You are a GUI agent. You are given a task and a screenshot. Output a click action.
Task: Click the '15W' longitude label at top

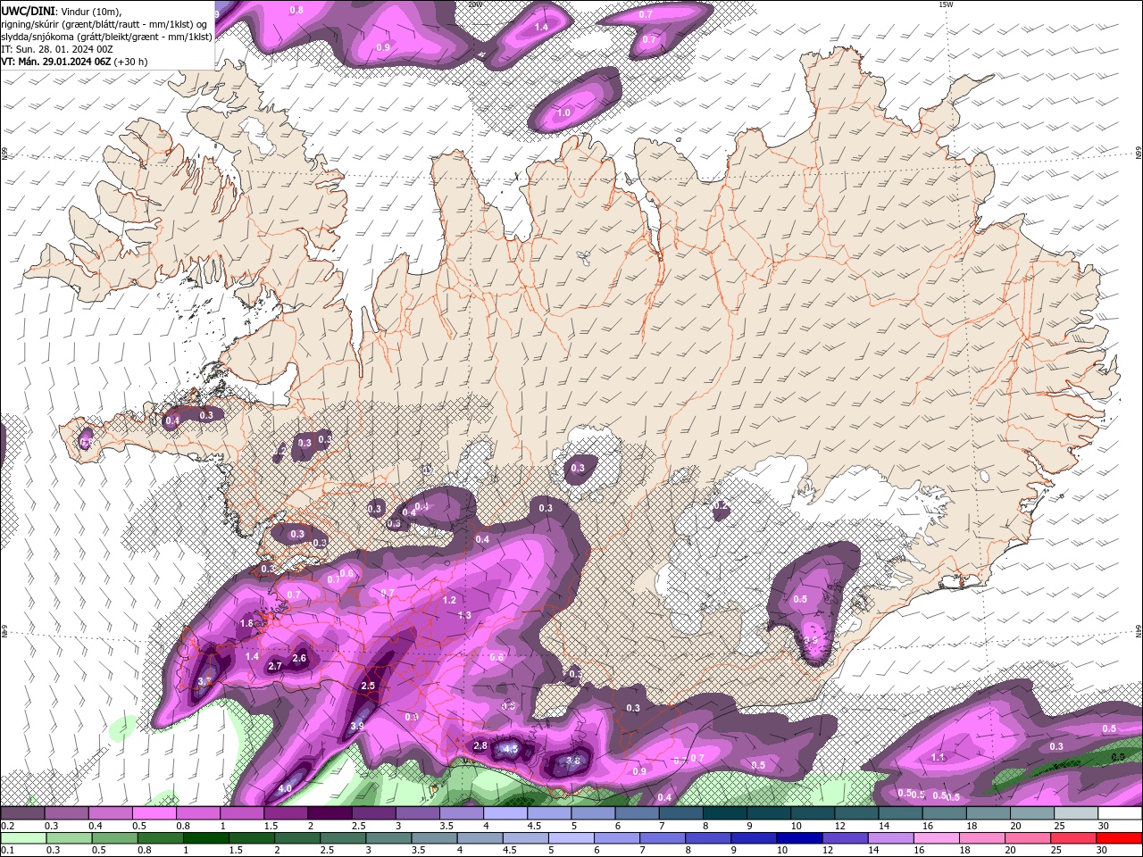tap(946, 4)
